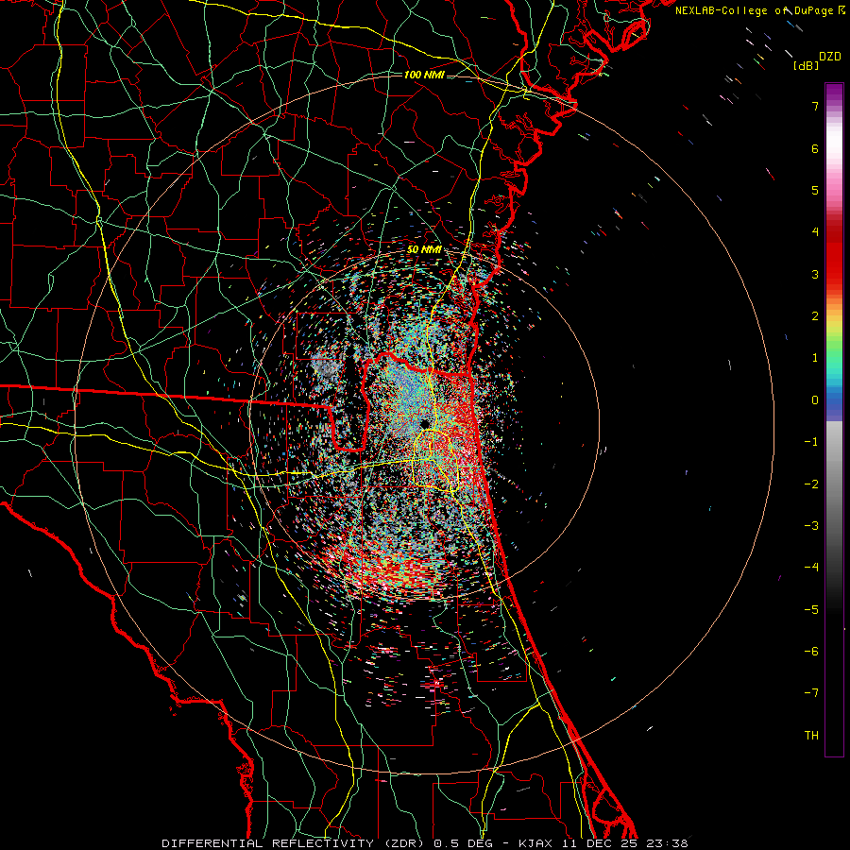This screenshot has width=850, height=850.
Task: Click the -3 value on the color scale
Action: [811, 526]
